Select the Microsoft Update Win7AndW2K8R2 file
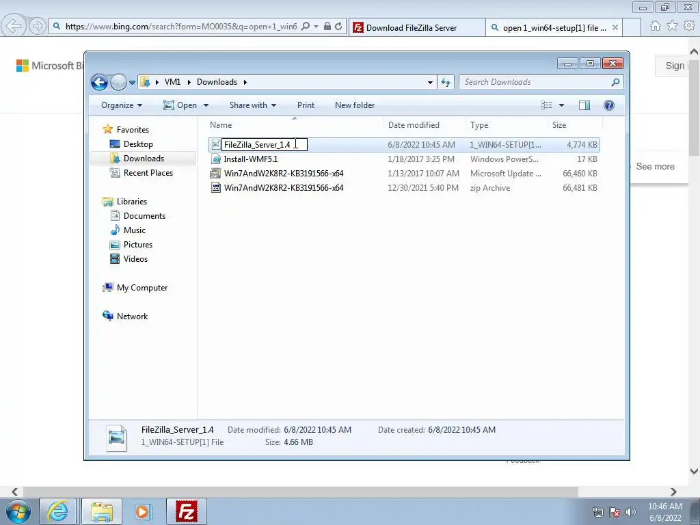The image size is (700, 525). pyautogui.click(x=404, y=174)
